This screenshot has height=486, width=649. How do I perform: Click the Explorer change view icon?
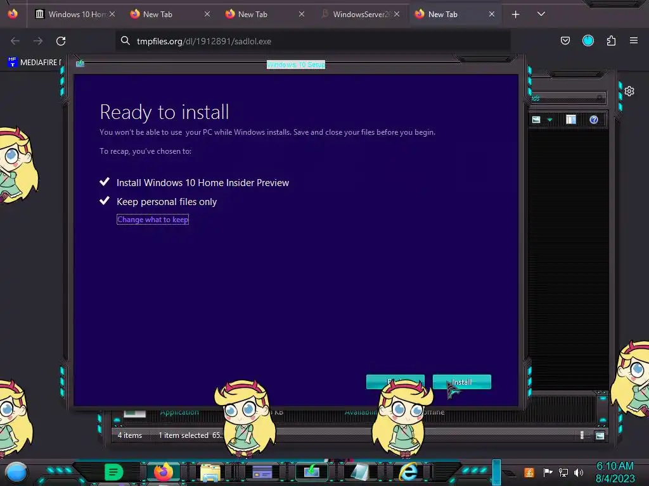tap(536, 120)
